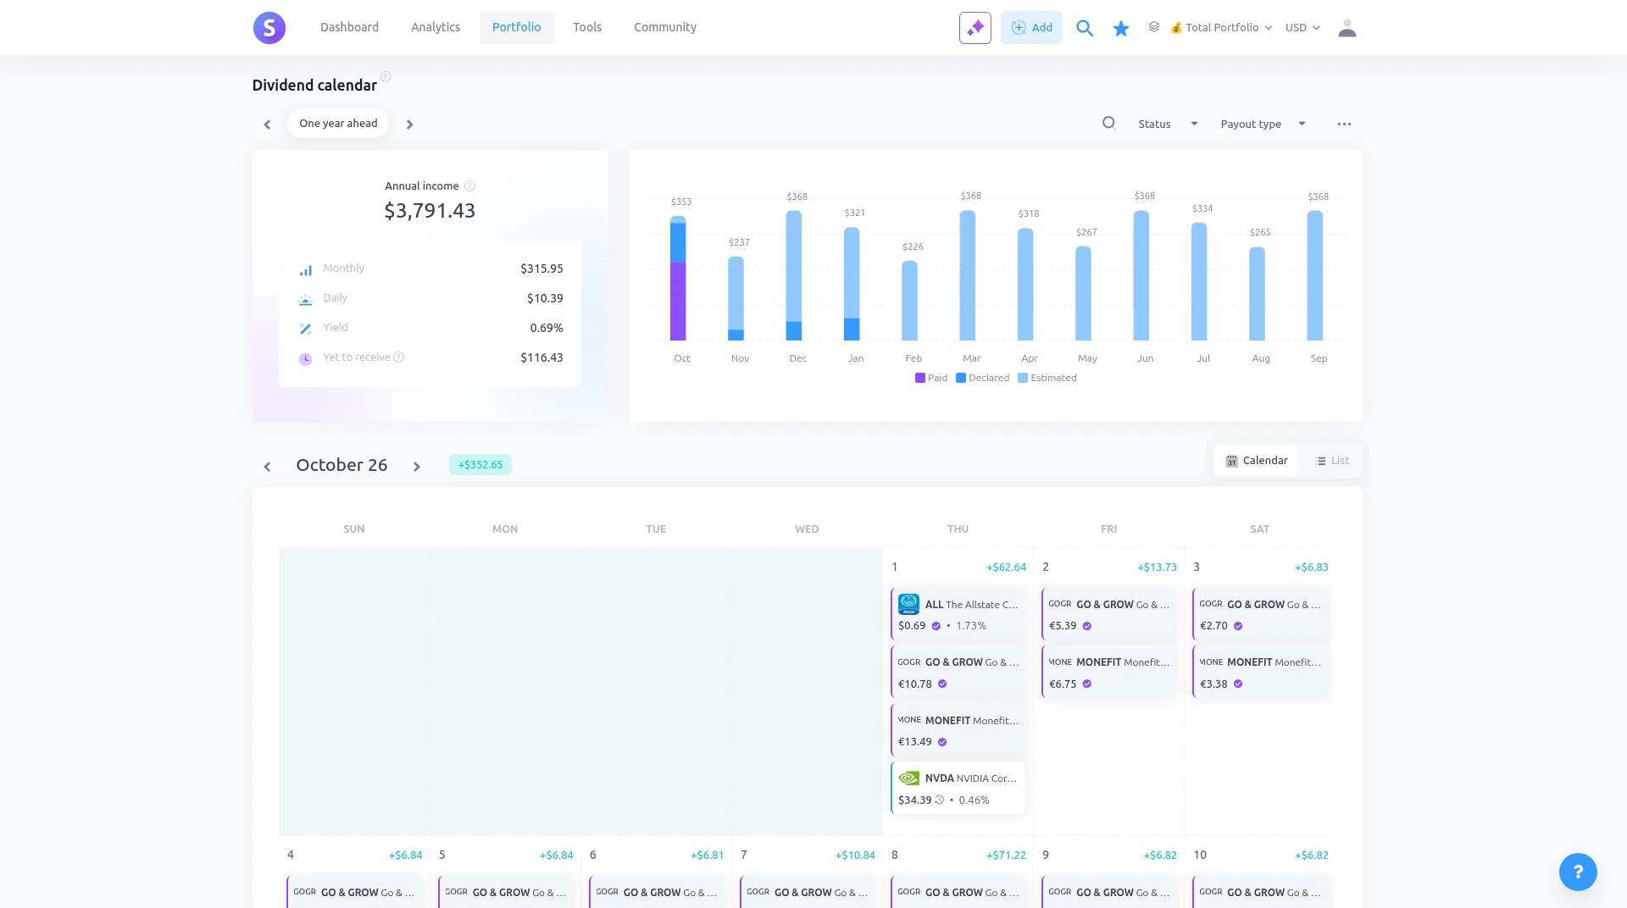Click the layers stack icon
Image resolution: width=1627 pixels, height=908 pixels.
pos(1154,27)
